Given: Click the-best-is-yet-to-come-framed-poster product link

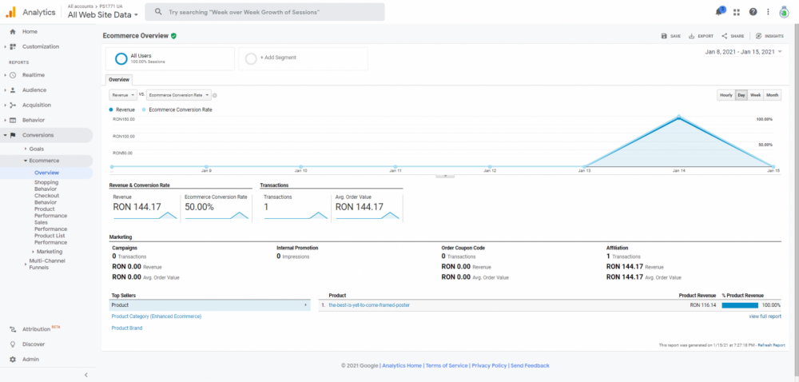Looking at the screenshot, I should [369, 305].
